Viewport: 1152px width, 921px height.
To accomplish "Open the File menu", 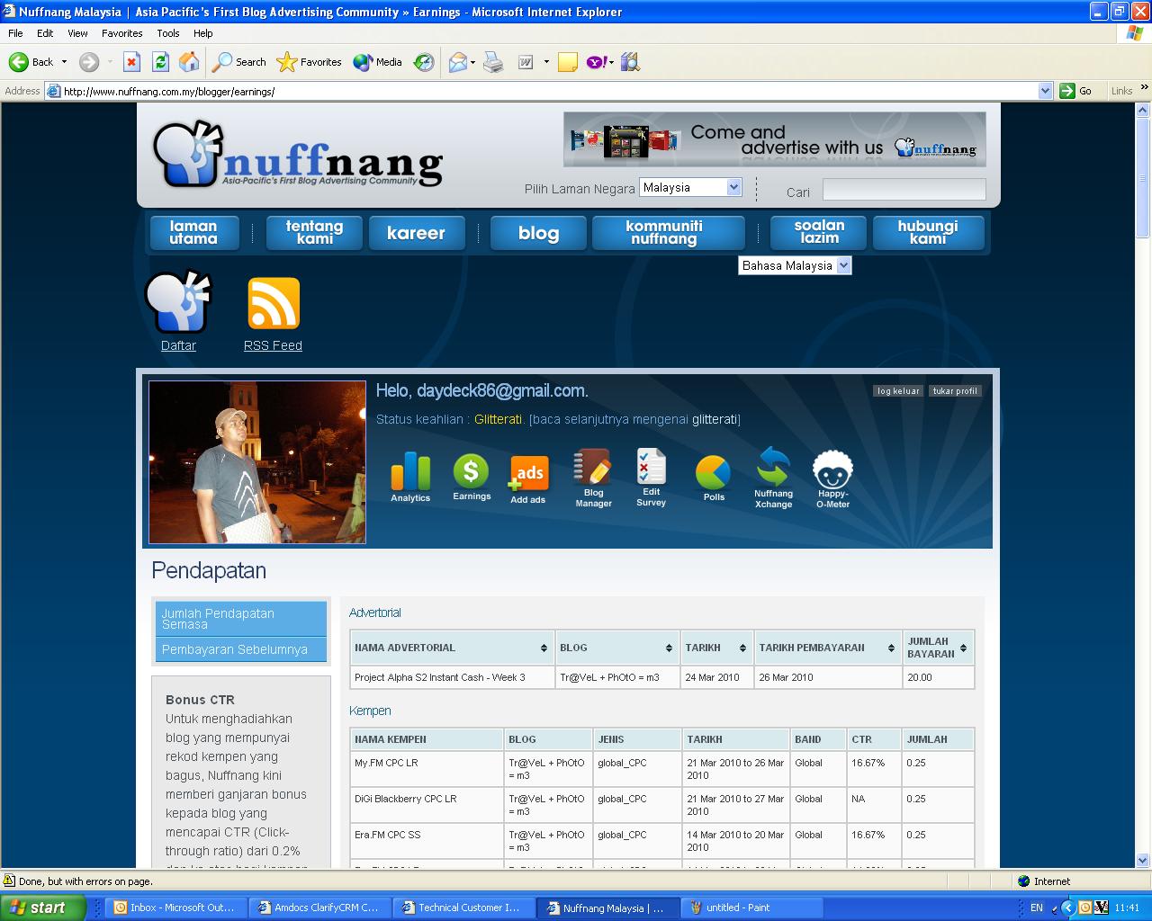I will [x=15, y=33].
